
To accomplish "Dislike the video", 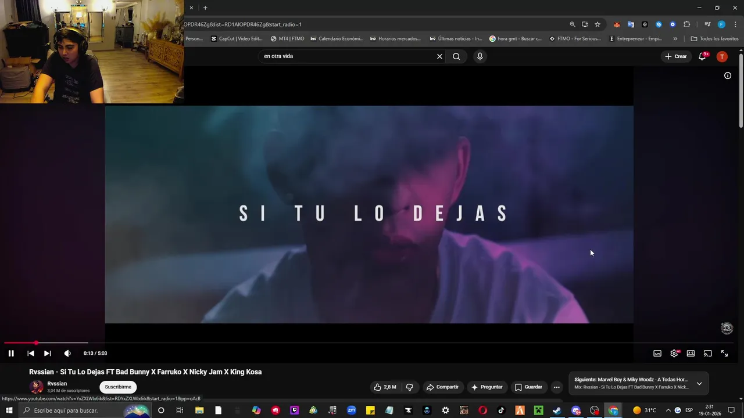I will pyautogui.click(x=410, y=387).
